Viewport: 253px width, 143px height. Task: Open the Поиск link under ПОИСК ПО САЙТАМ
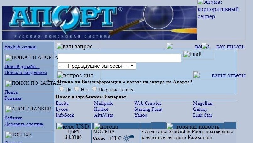click(11, 92)
